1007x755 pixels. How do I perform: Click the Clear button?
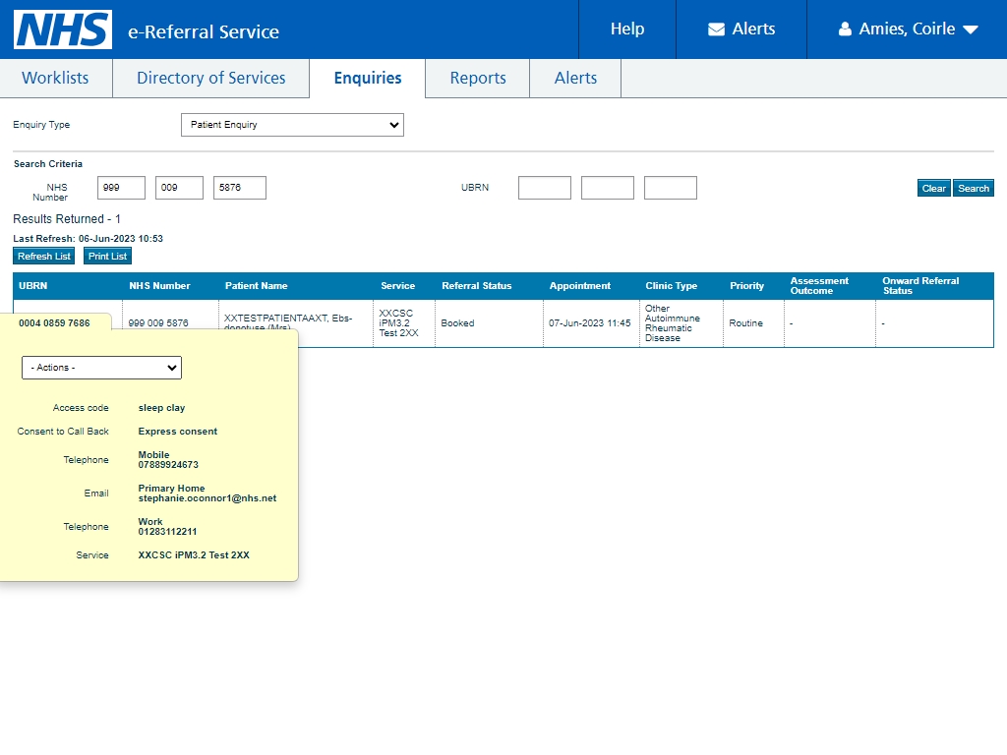point(934,188)
